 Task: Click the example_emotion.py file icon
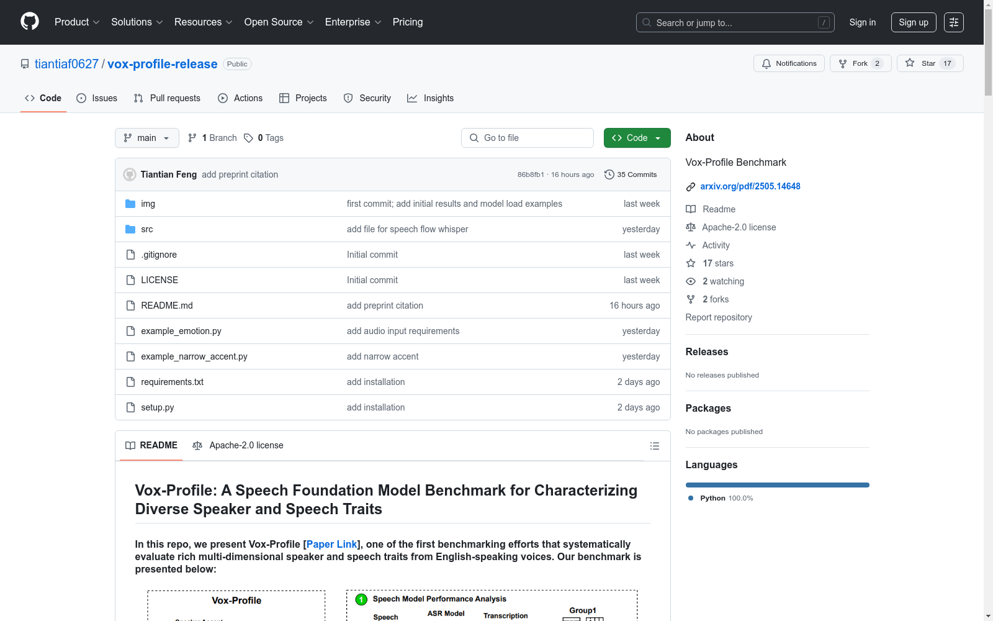click(x=130, y=331)
